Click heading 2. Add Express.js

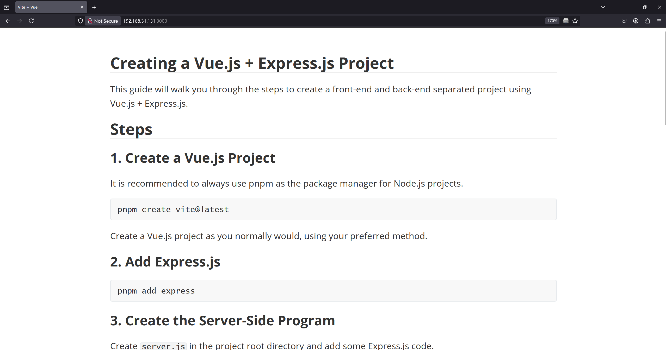point(165,262)
